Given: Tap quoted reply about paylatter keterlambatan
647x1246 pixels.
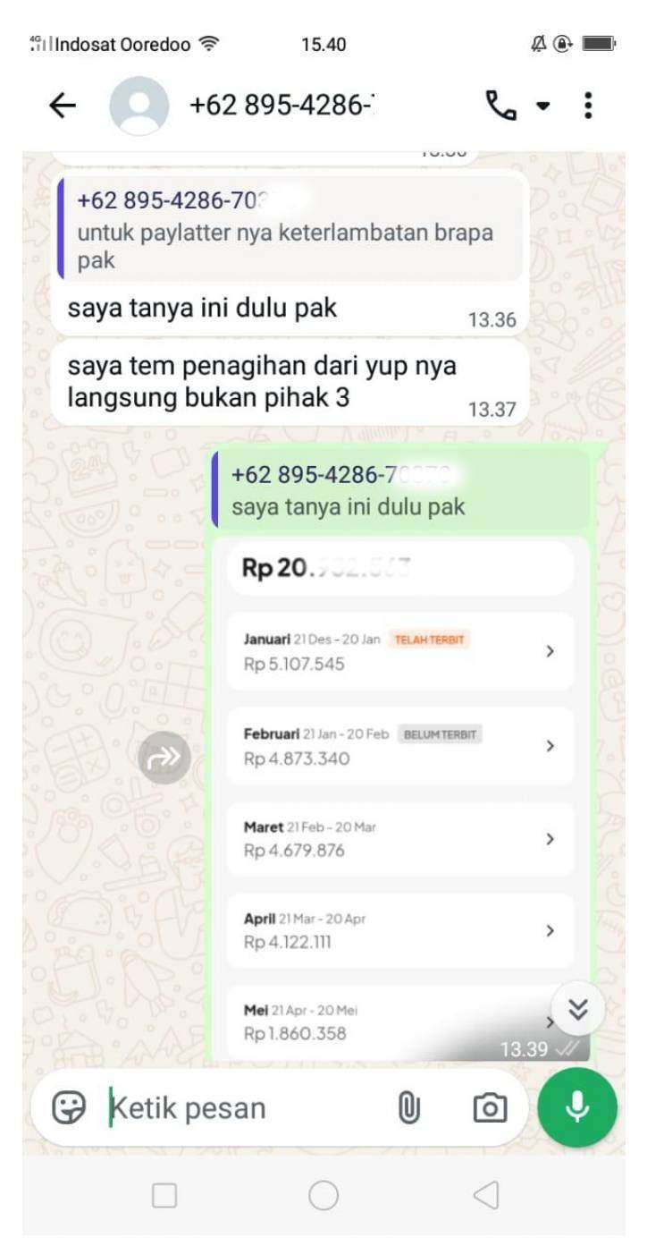Looking at the screenshot, I should [x=290, y=227].
